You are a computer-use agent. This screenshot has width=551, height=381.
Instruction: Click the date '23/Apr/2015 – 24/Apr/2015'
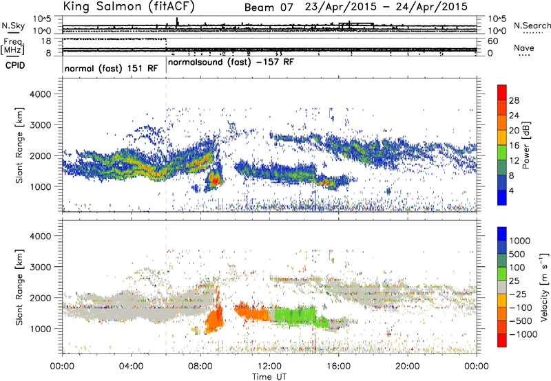386,7
